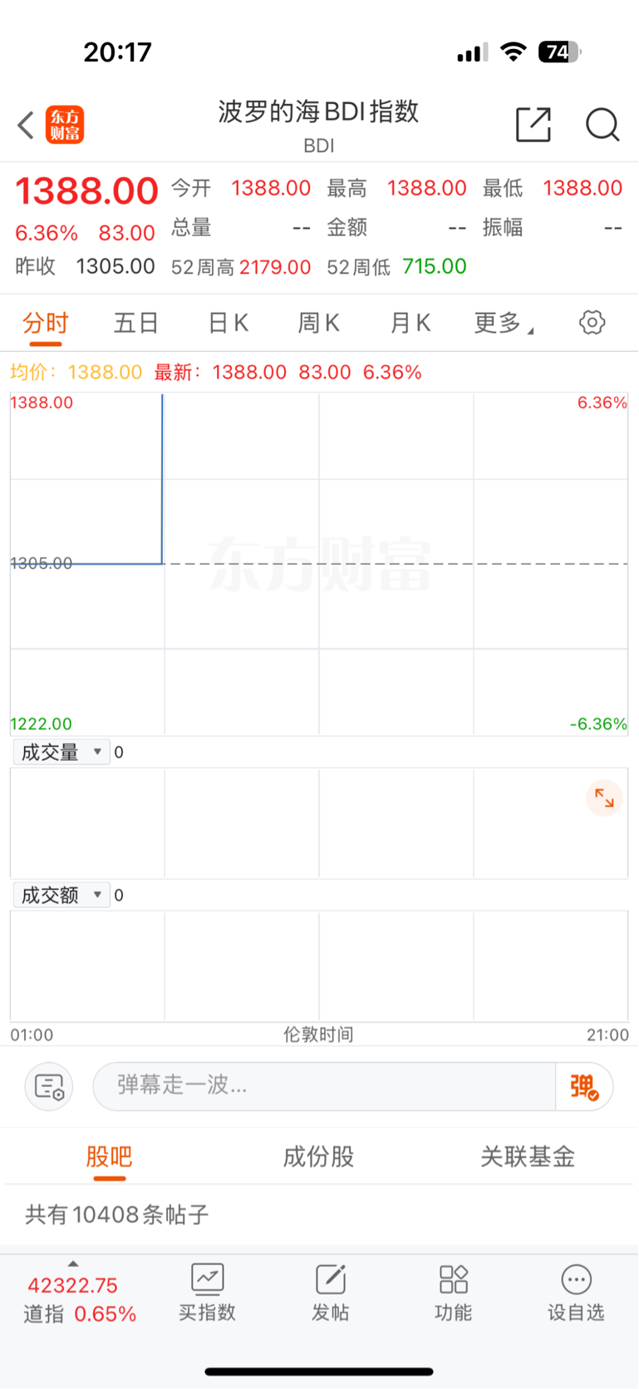Open the 成交量 indicator dropdown
This screenshot has width=639, height=1389.
click(61, 752)
